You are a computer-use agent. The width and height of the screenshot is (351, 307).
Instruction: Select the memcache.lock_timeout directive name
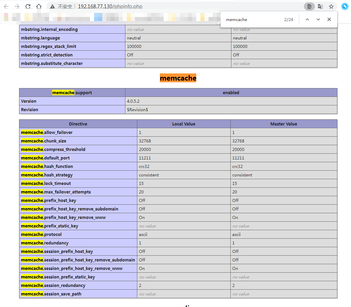click(x=46, y=183)
